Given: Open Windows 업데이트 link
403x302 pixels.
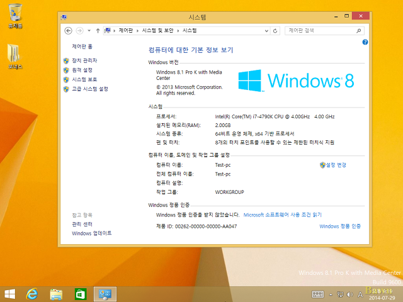Looking at the screenshot, I should tap(92, 233).
